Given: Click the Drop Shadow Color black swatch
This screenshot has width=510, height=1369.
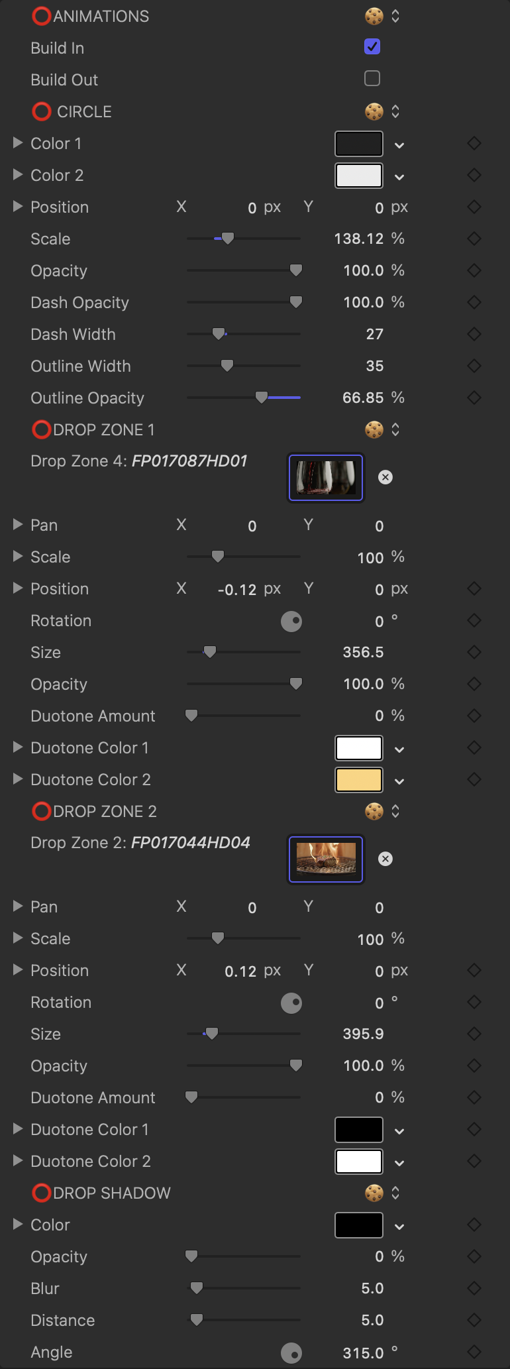Looking at the screenshot, I should [x=359, y=1225].
